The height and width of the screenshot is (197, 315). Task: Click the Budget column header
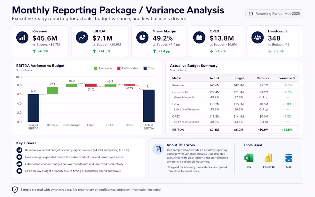(x=239, y=78)
